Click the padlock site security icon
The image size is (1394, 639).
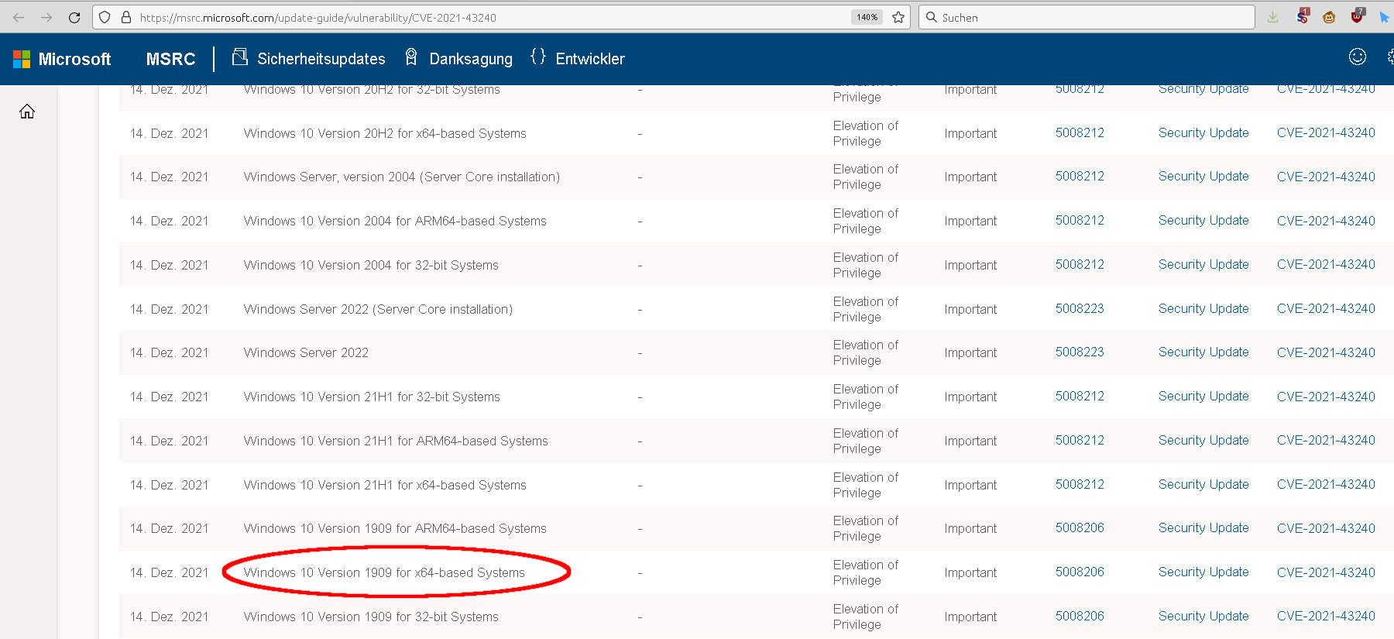coord(126,17)
